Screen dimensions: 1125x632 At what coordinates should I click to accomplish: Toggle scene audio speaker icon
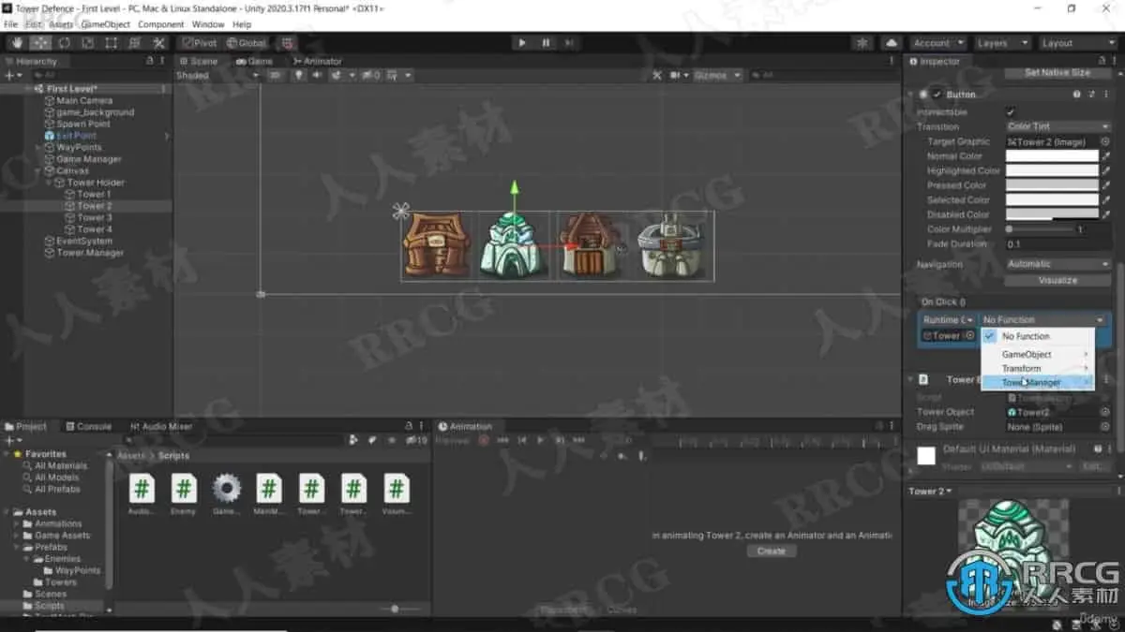coord(318,75)
